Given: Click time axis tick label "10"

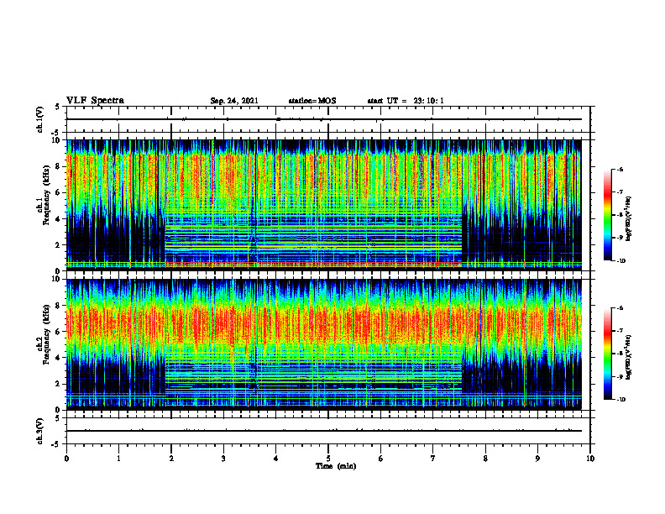Looking at the screenshot, I should point(590,459).
